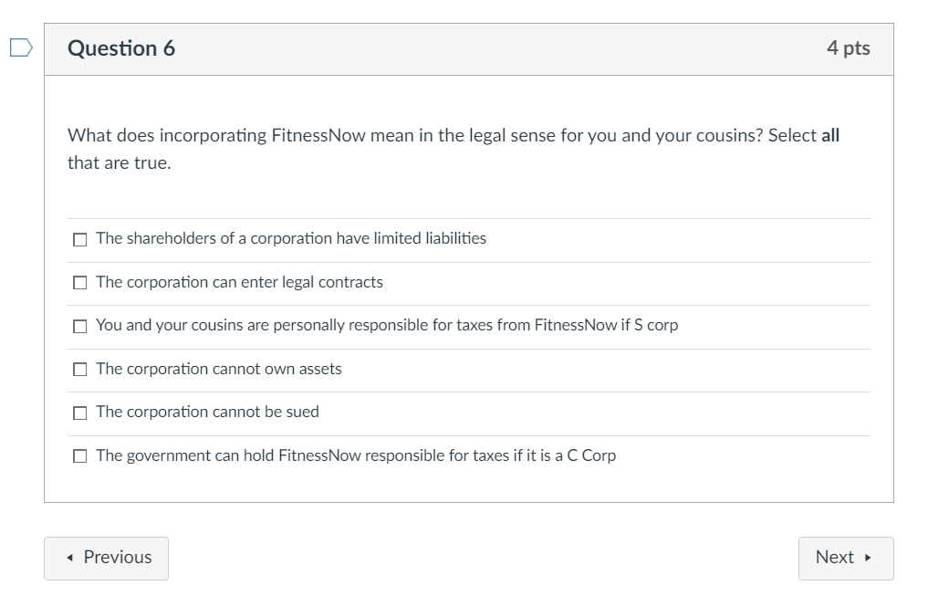
Task: Mark the C Corp taxes responsibility checkbox
Action: click(80, 456)
